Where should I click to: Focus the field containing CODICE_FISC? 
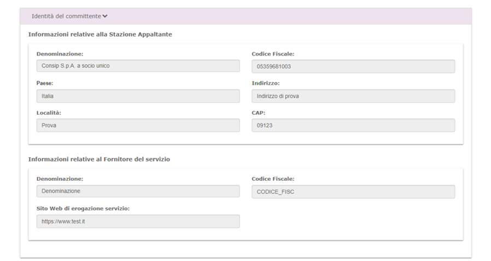[x=353, y=192]
